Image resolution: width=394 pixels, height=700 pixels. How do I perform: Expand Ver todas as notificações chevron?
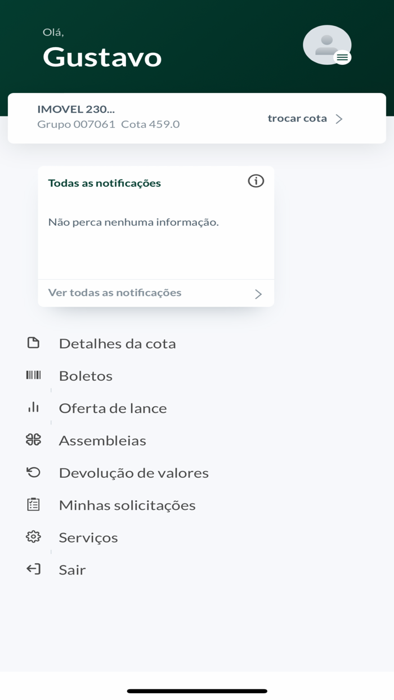point(258,293)
